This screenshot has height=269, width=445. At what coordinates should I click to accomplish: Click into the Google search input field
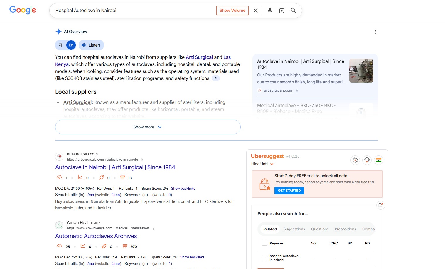click(134, 11)
